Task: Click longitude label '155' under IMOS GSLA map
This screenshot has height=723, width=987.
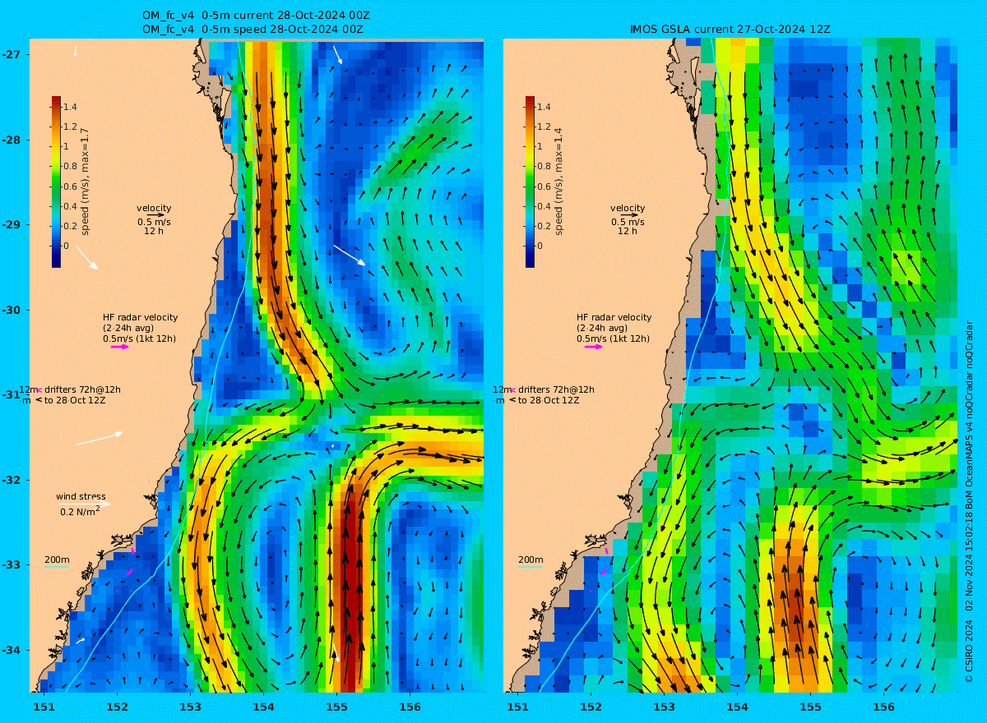Action: pyautogui.click(x=810, y=707)
